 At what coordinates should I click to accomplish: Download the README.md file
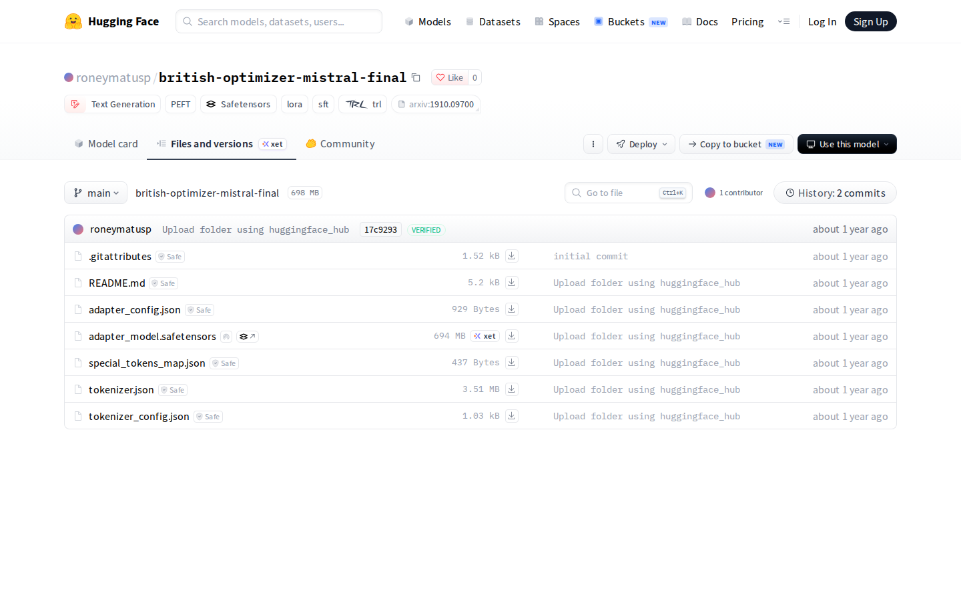coord(511,283)
